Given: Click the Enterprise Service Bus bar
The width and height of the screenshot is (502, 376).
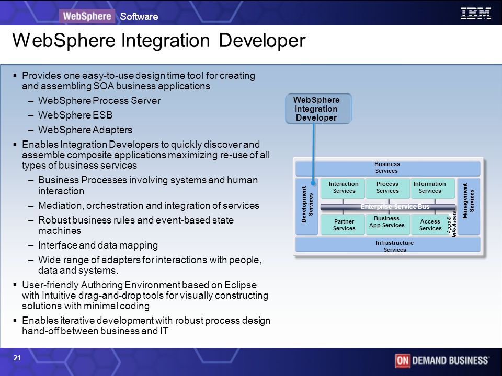Looking at the screenshot, I should [x=388, y=207].
